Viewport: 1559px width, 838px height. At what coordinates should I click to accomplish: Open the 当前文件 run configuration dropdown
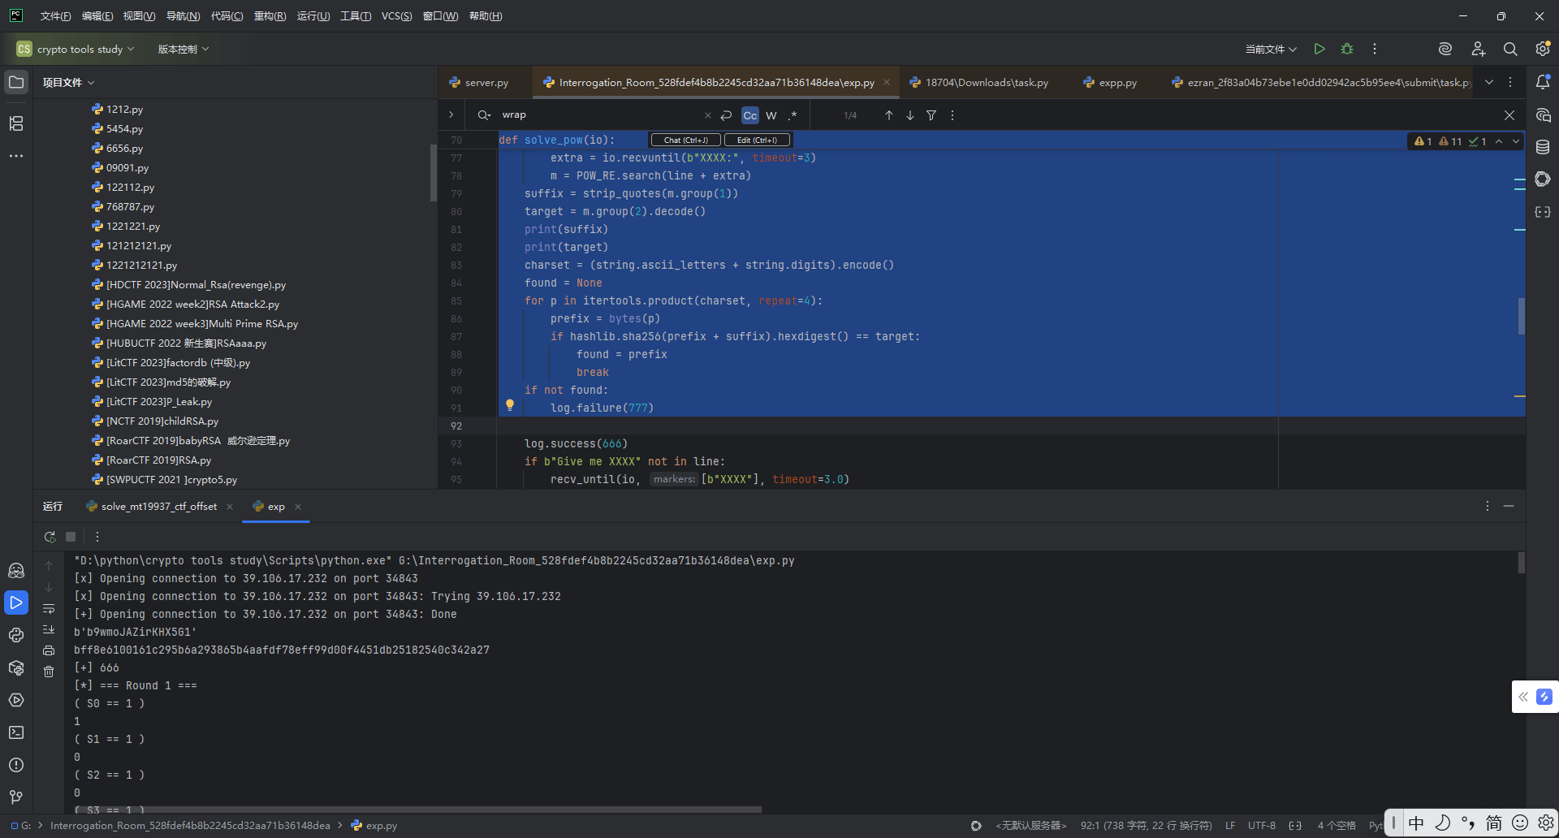(x=1271, y=49)
